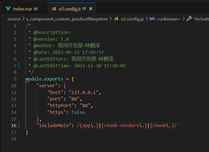Click the JS file icon in breadcrumb
The height and width of the screenshot is (152, 209).
116,19
